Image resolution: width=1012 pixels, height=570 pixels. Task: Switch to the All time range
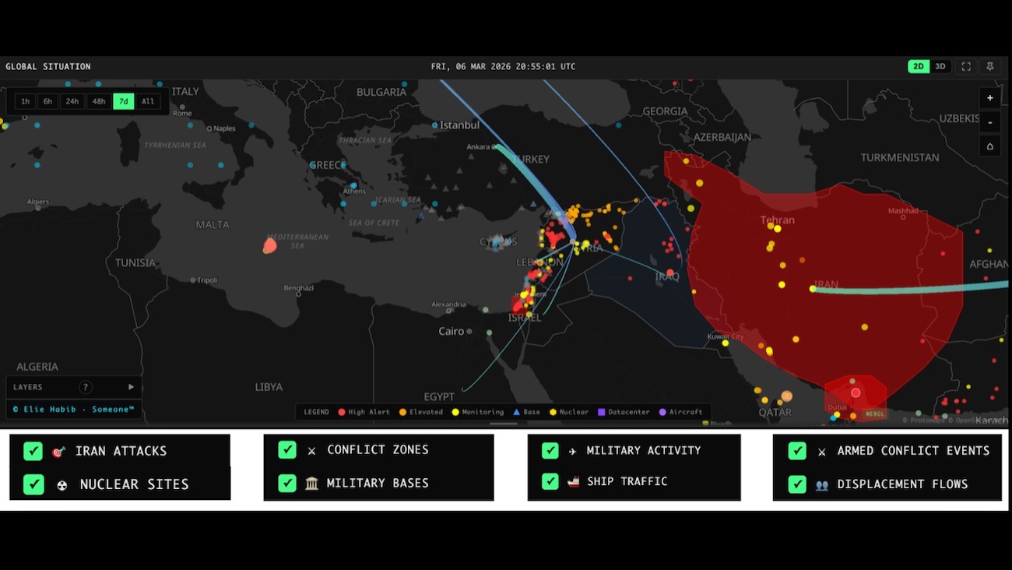(148, 101)
